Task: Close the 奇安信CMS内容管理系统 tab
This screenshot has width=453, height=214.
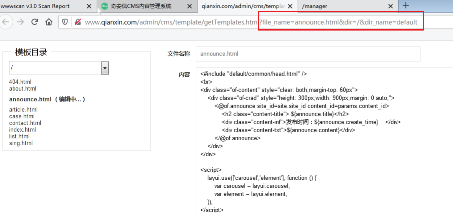Action: point(189,6)
